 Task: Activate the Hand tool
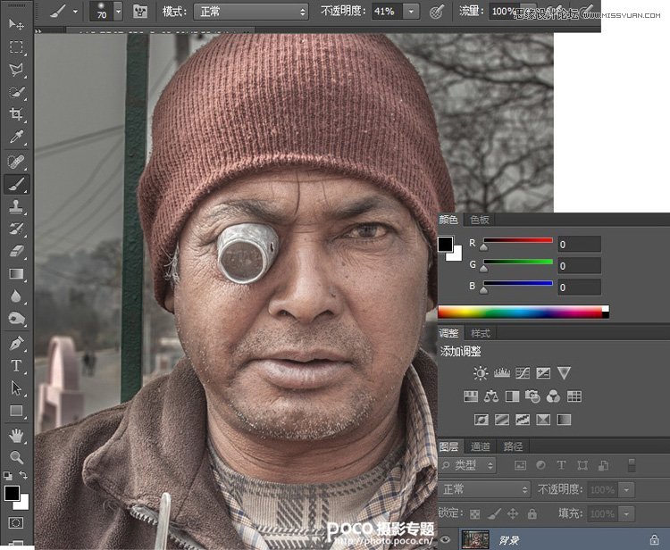16,435
